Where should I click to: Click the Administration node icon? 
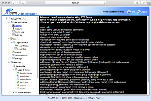12,22
